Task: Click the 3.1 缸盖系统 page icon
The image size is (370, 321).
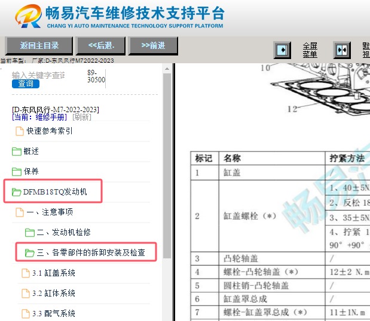Action: [x=26, y=273]
